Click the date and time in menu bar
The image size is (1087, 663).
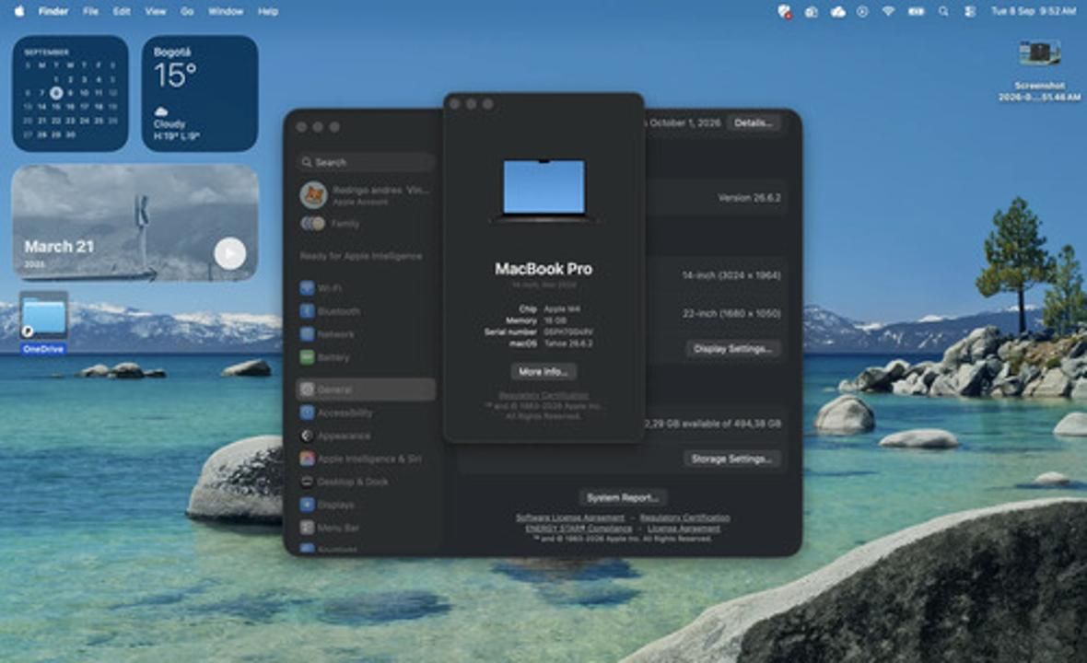(x=1034, y=11)
